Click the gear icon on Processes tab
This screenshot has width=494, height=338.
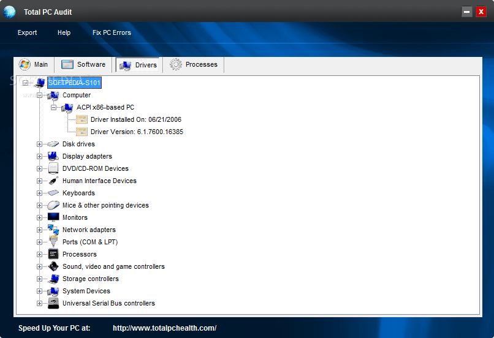pos(175,64)
